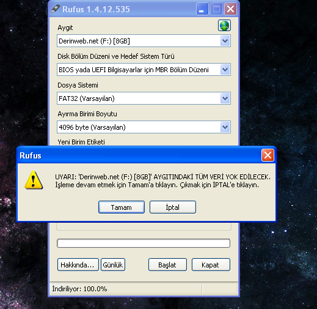Screen dimensions: 317x309
Task: Click the Kapat close button
Action: (211, 265)
